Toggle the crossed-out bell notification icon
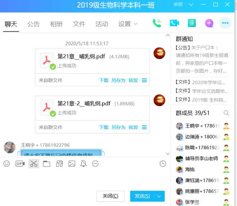The image size is (237, 206). point(84,164)
